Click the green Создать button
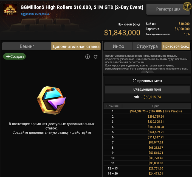 tap(15, 56)
